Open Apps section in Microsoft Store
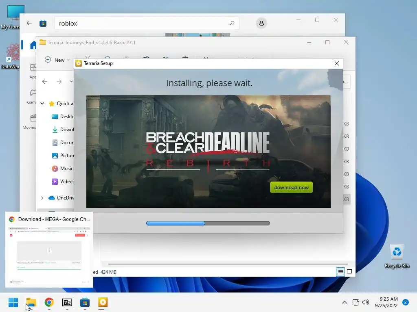 click(33, 71)
